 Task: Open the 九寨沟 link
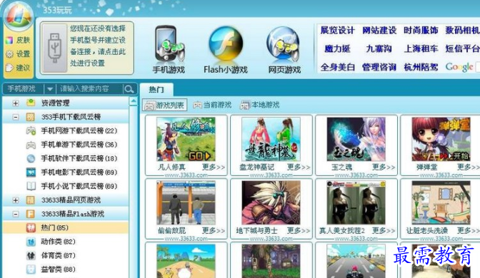click(379, 48)
